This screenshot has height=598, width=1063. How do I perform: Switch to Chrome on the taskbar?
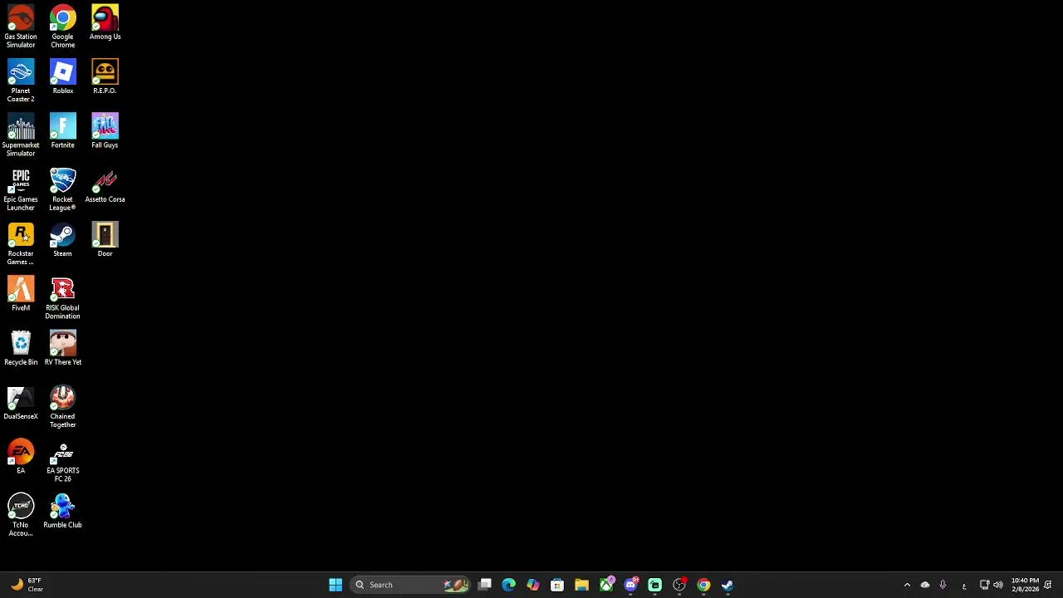pos(703,585)
